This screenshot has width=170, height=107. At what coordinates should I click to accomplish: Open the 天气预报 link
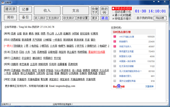37,40
